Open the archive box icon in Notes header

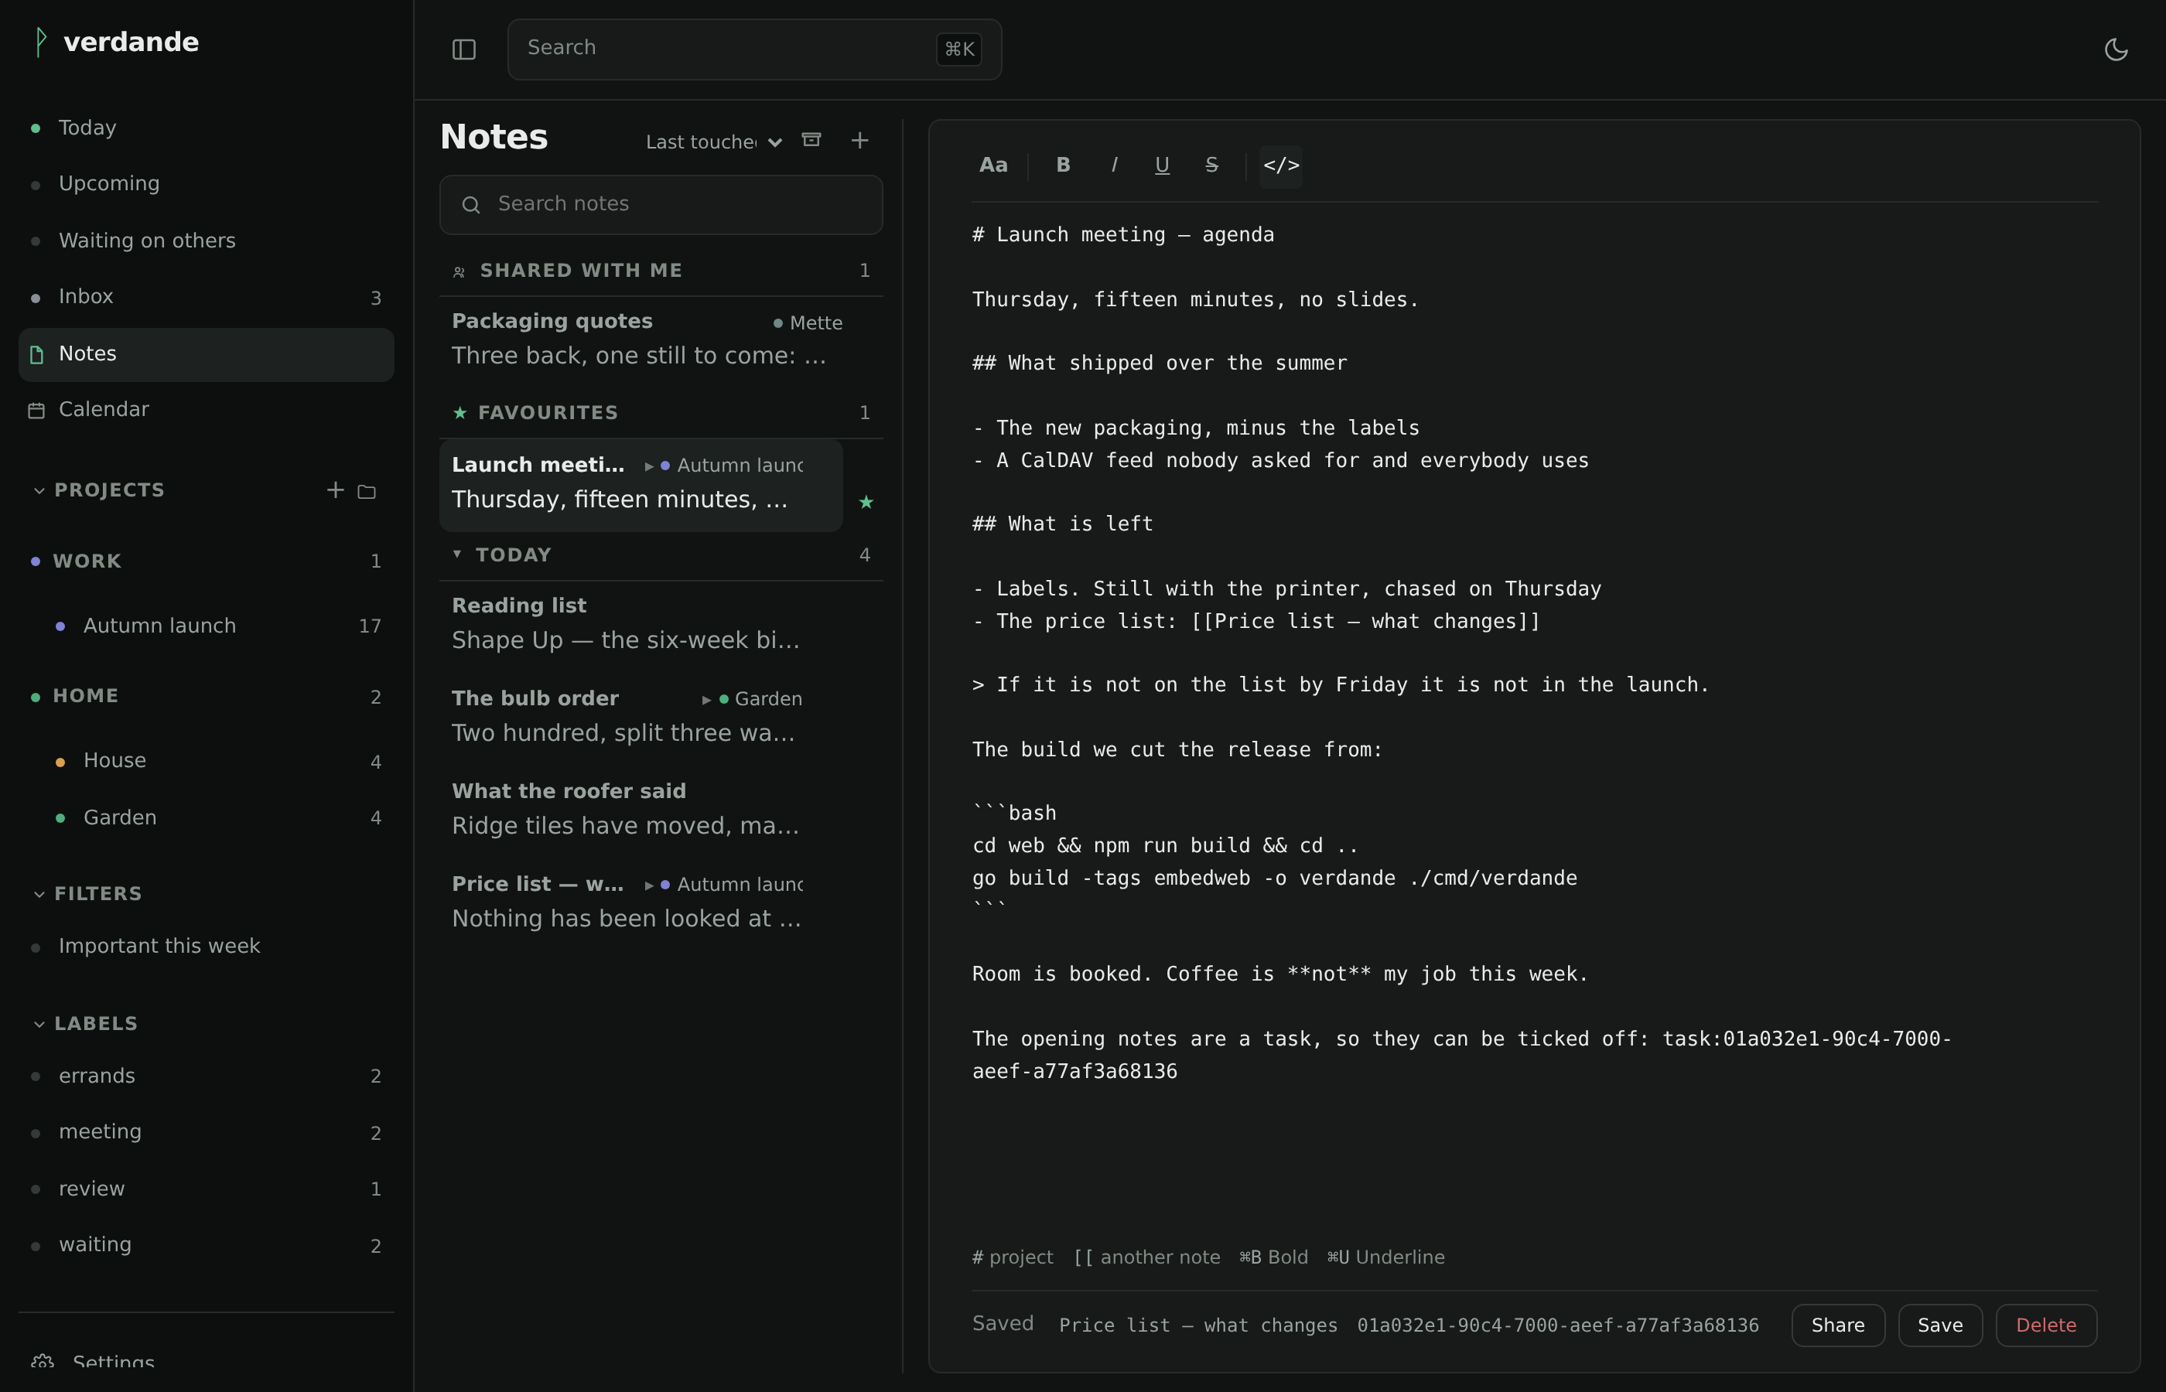click(x=811, y=139)
